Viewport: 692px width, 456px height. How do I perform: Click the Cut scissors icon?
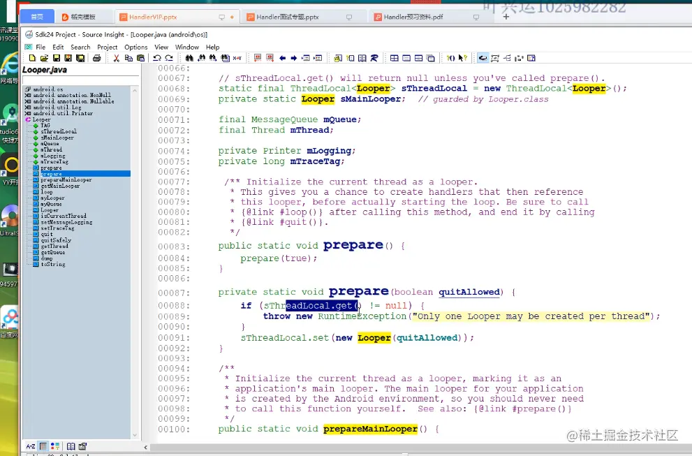click(117, 58)
